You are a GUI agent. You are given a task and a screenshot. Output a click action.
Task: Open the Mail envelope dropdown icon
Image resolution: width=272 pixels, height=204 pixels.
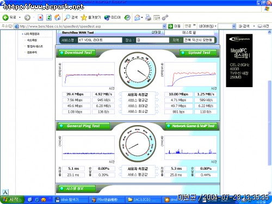[x=139, y=17]
